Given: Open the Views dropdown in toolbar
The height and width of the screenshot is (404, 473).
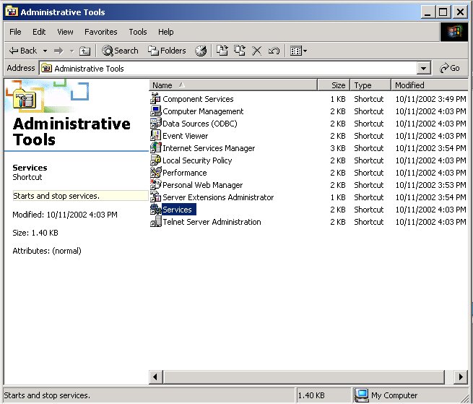Looking at the screenshot, I should click(298, 51).
